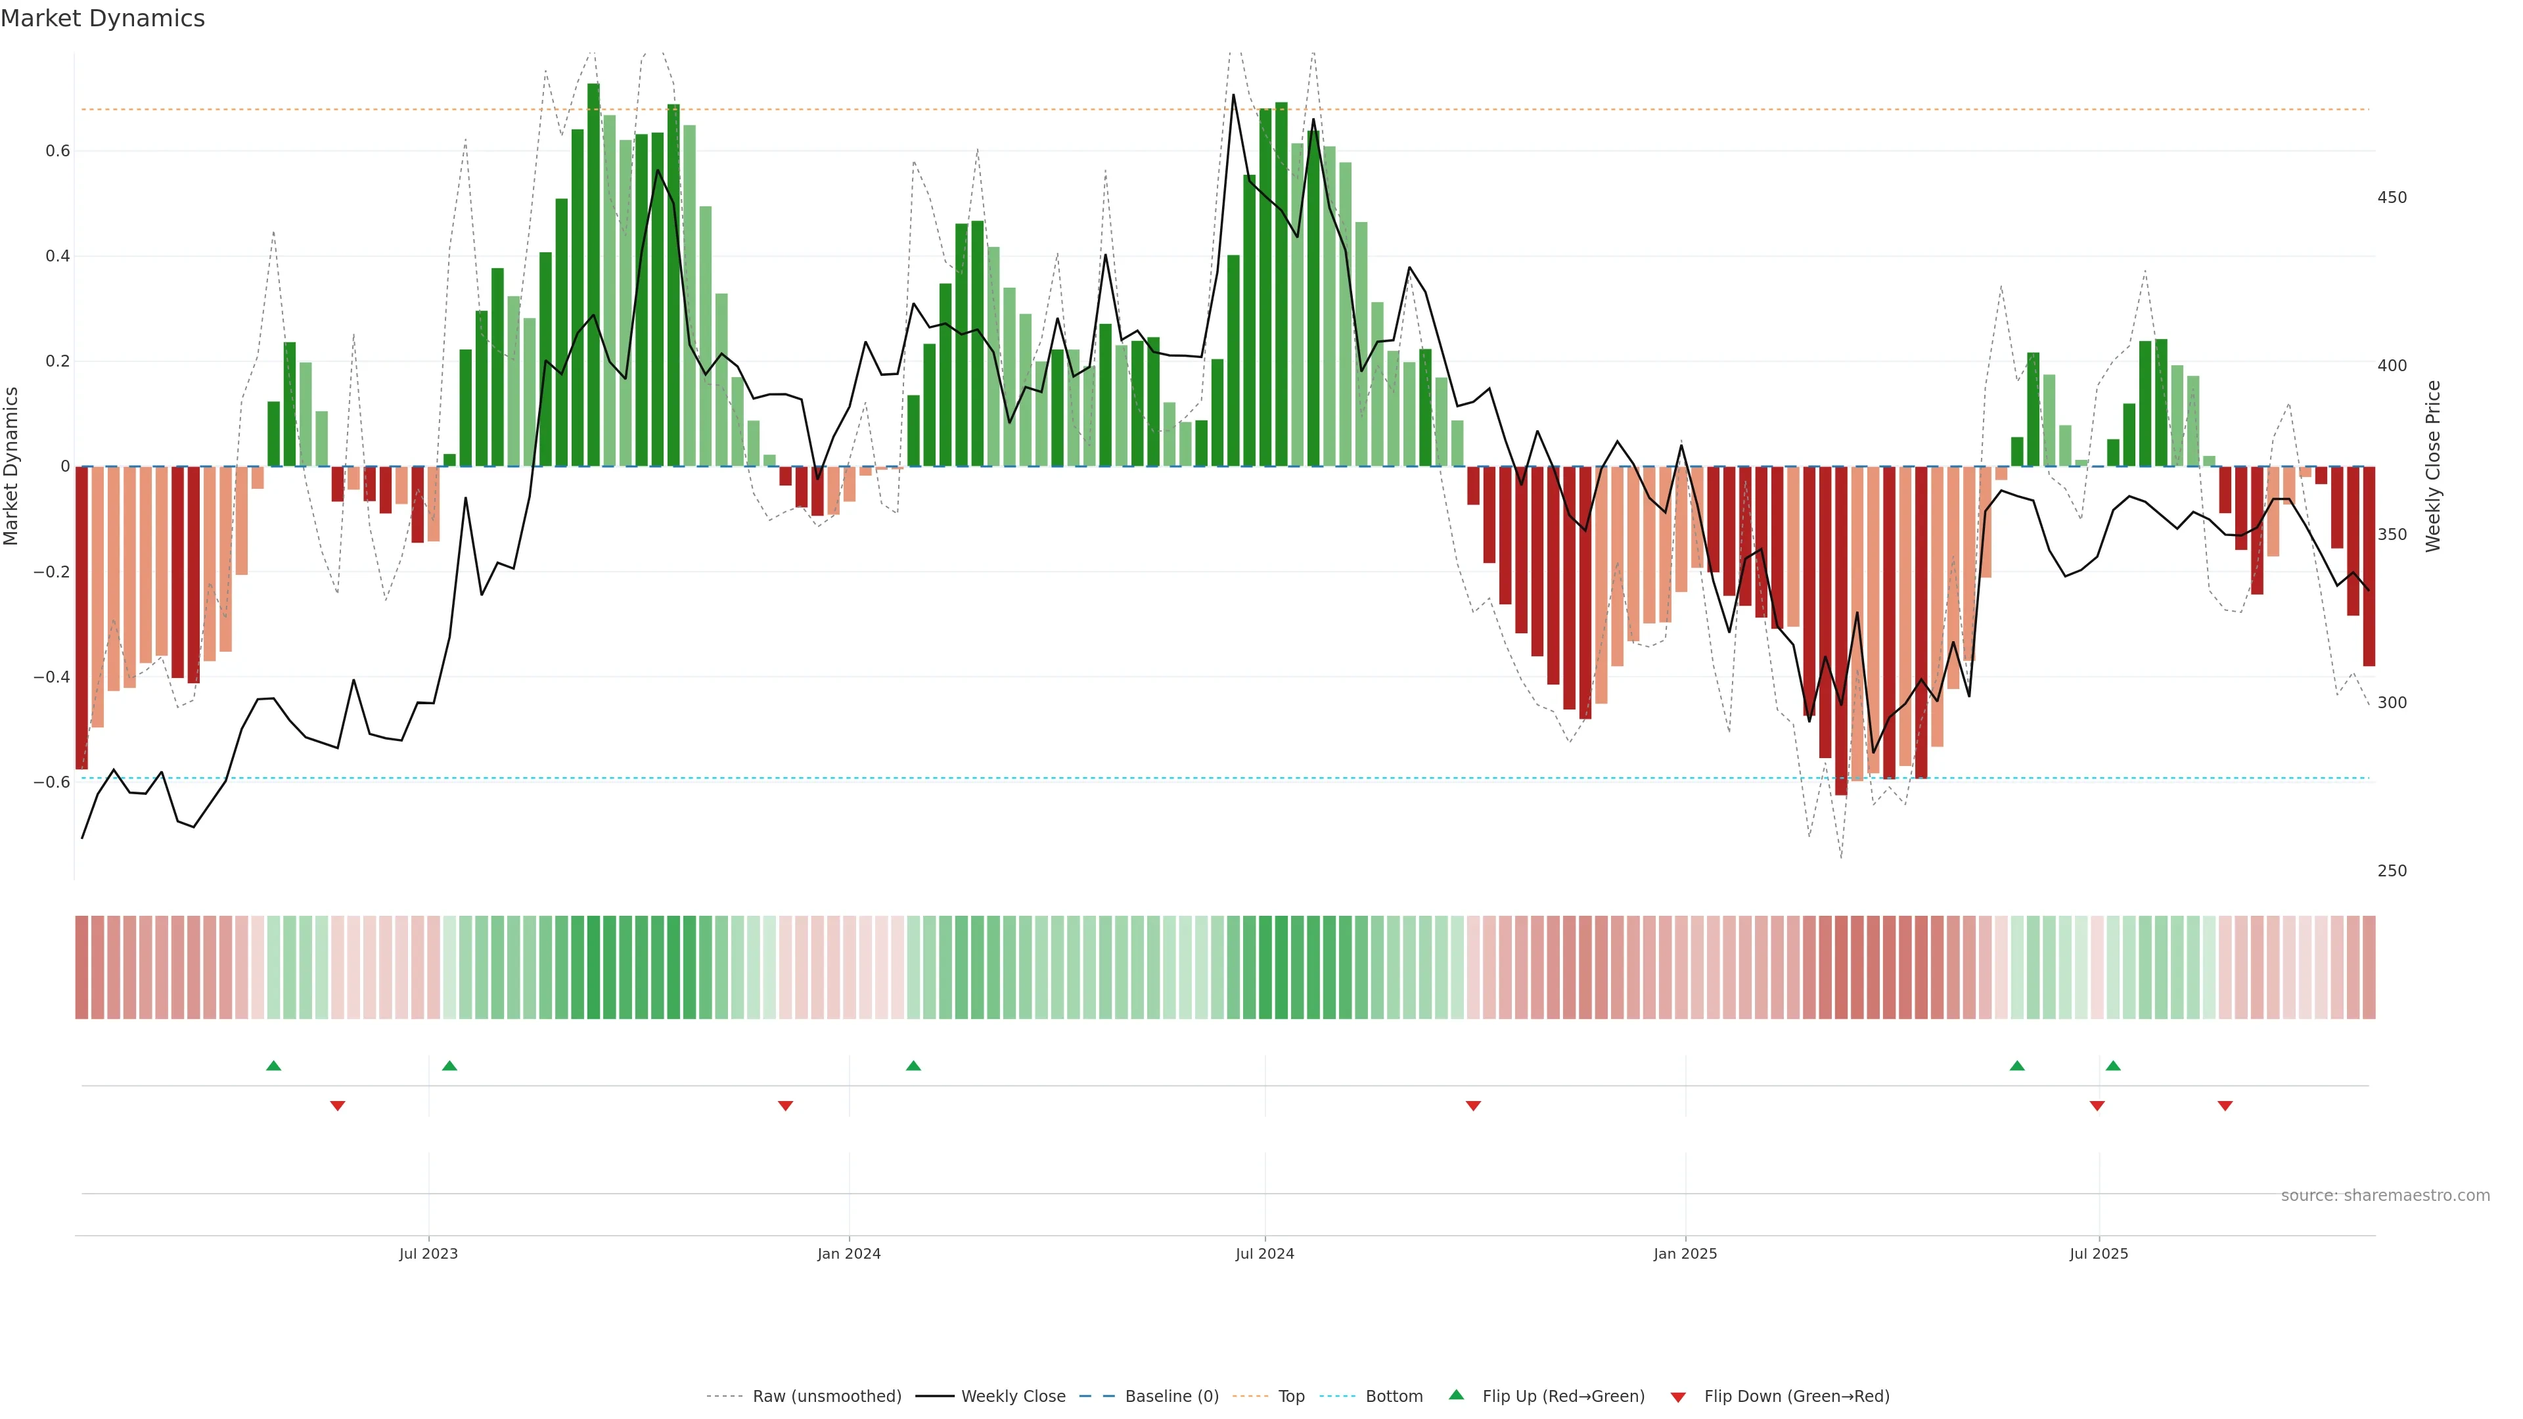The width and height of the screenshot is (2523, 1419).
Task: Click the flip-down triangle between Jul 2024 and Jan 2025
Action: coord(1473,1106)
